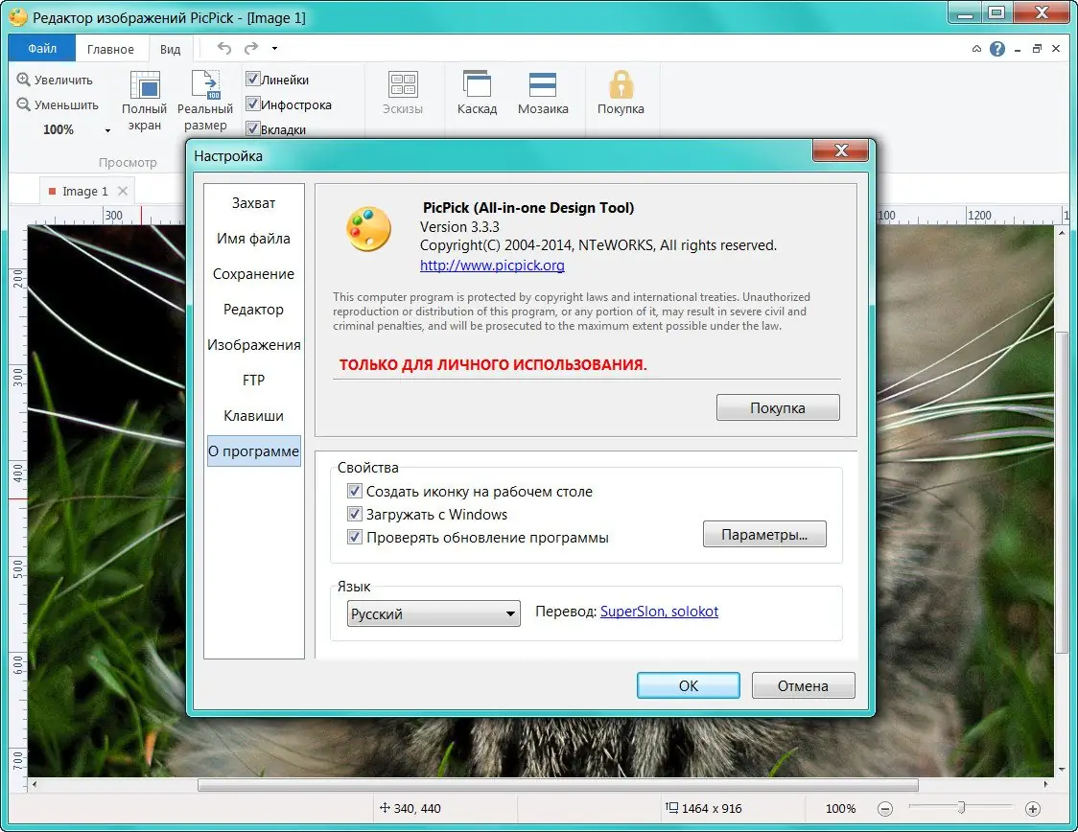Click the horizontal scrollbar left arrow
Image resolution: width=1078 pixels, height=832 pixels.
(35, 784)
